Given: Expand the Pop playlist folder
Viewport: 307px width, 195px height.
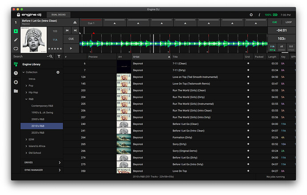Looking at the screenshot, I should pyautogui.click(x=26, y=86).
